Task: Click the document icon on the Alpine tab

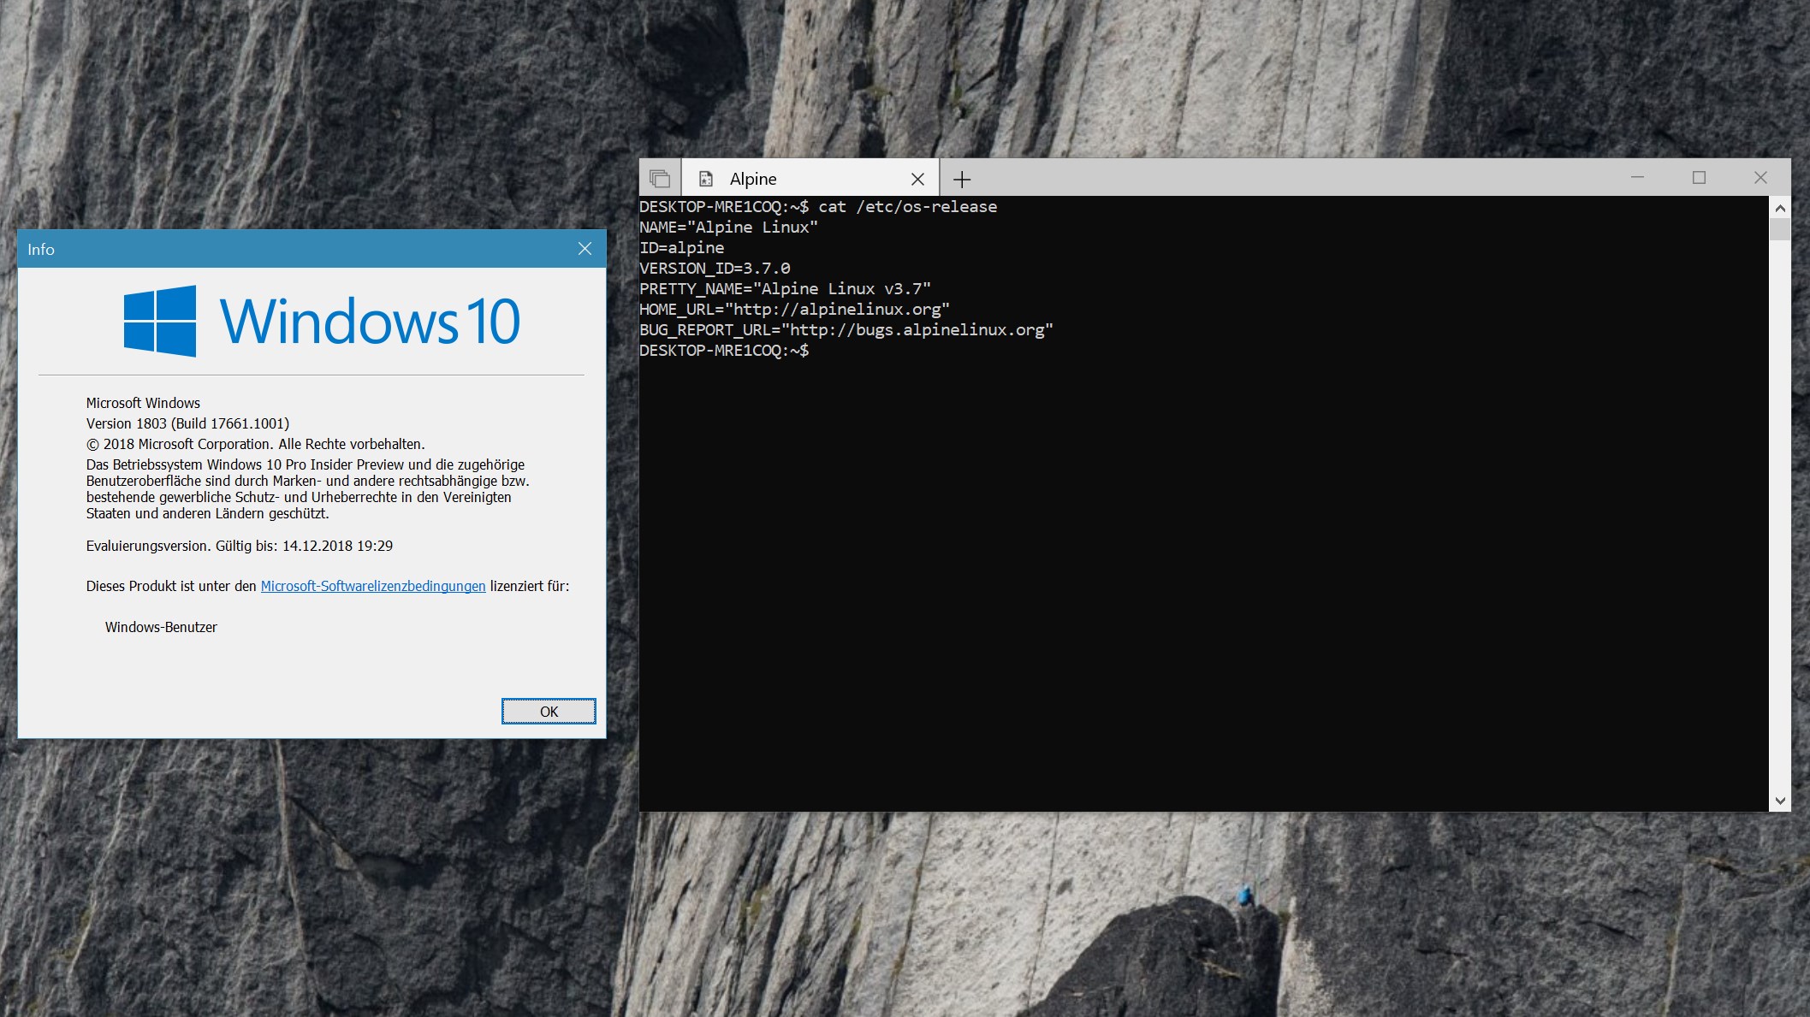Action: 706,179
